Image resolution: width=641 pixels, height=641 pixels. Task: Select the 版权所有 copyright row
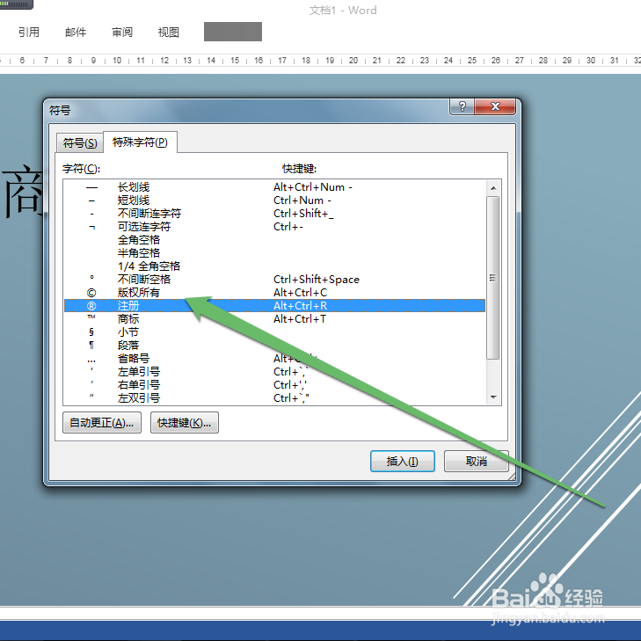click(x=274, y=293)
